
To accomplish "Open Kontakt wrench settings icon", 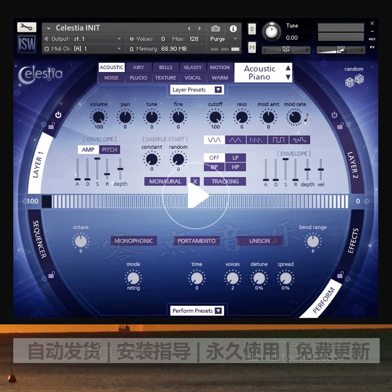I will pos(26,27).
